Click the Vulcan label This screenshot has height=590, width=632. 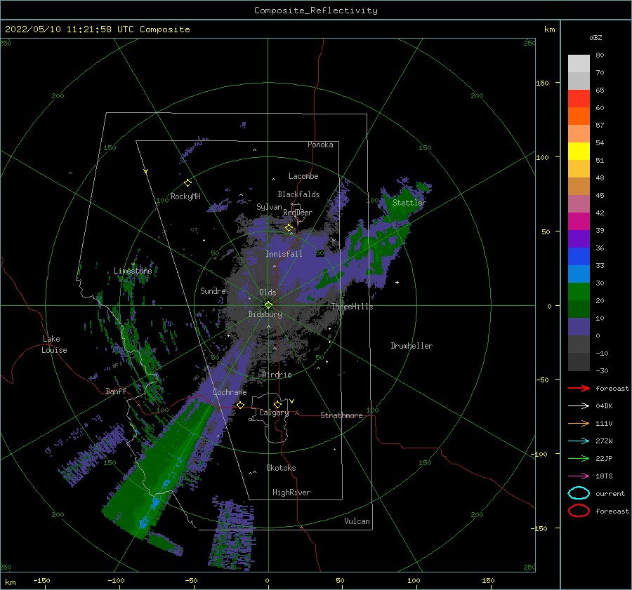[x=357, y=521]
